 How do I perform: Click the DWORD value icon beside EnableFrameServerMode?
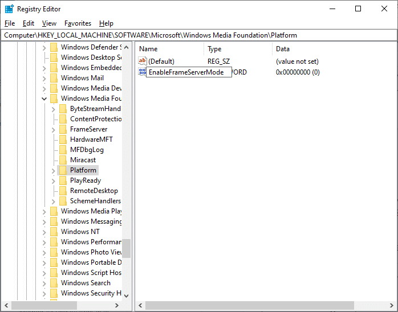[x=142, y=72]
